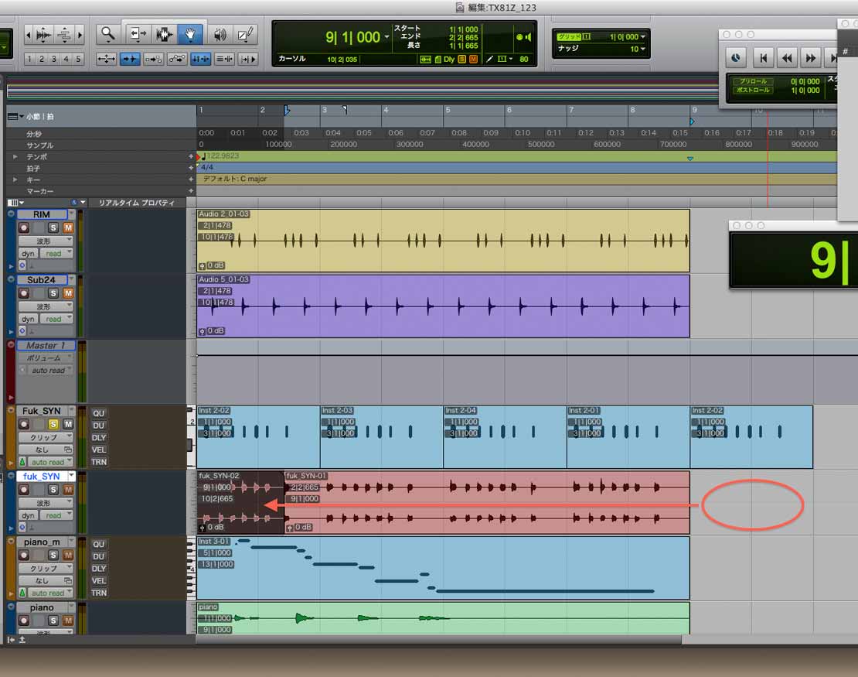Screen dimensions: 858x677
Task: Open RIM track view selector dropdown
Action: [46, 241]
